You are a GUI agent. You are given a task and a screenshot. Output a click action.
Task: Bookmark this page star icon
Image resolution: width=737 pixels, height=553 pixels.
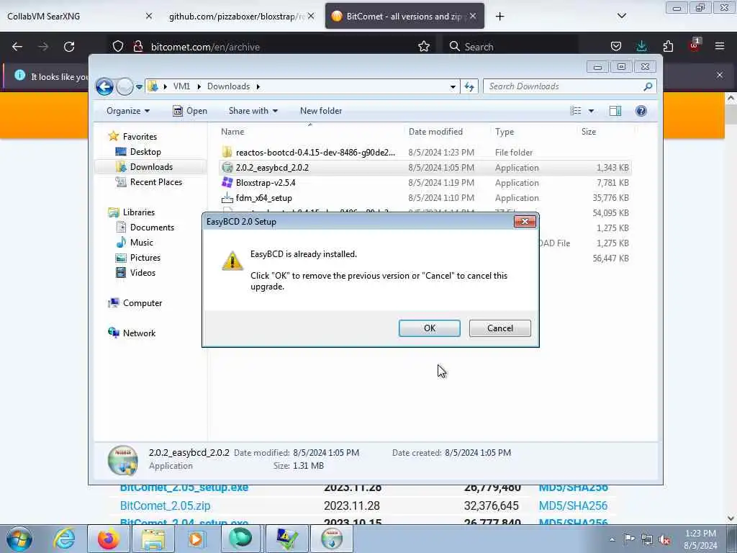pos(424,47)
